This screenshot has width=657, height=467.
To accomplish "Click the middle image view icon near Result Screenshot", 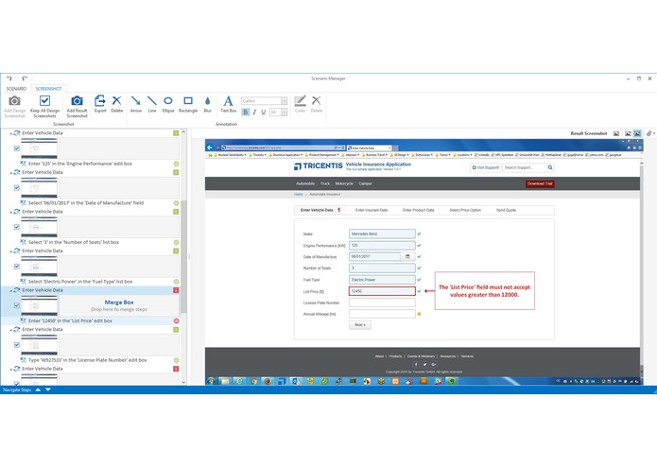I will (x=628, y=133).
